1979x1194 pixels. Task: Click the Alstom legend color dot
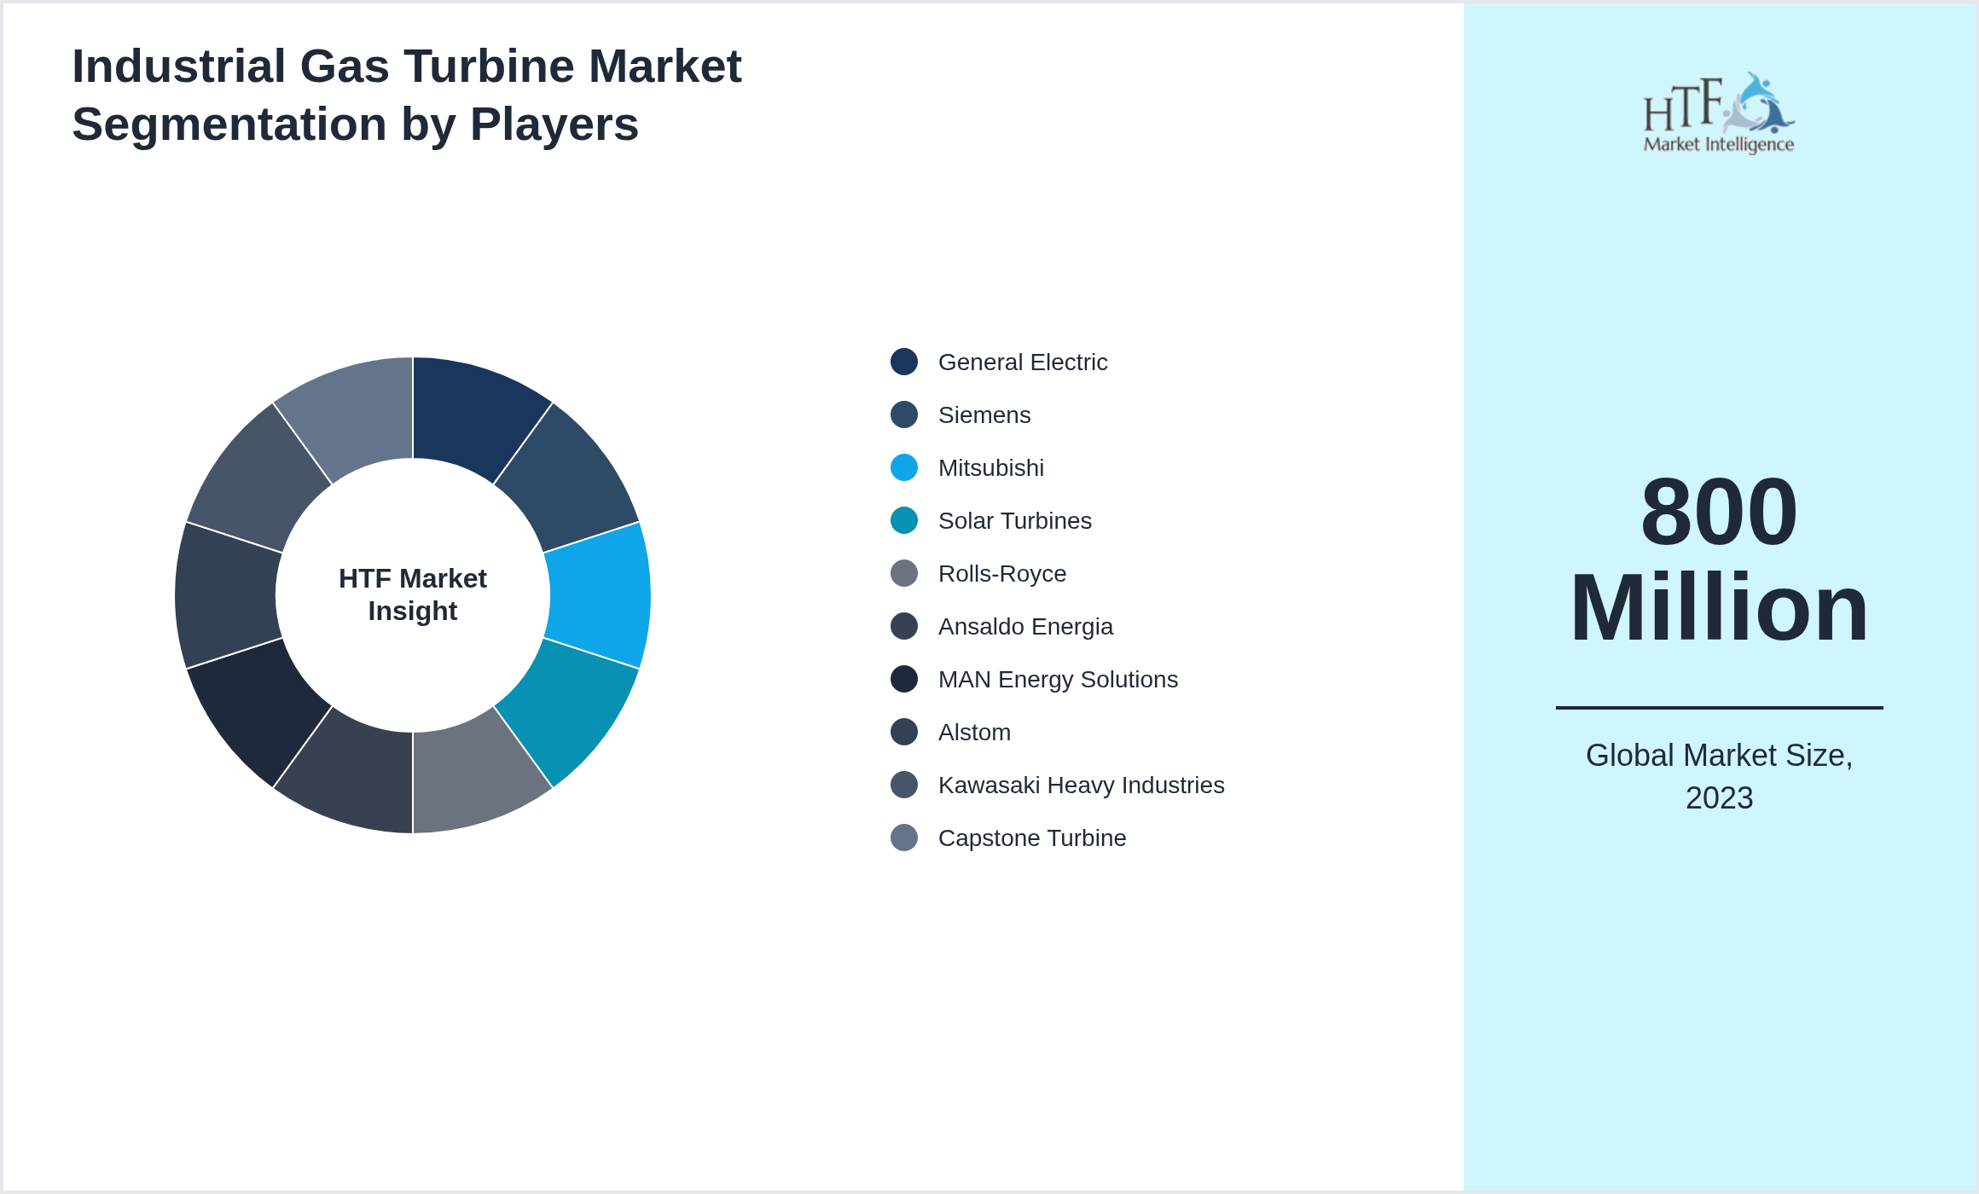click(904, 732)
